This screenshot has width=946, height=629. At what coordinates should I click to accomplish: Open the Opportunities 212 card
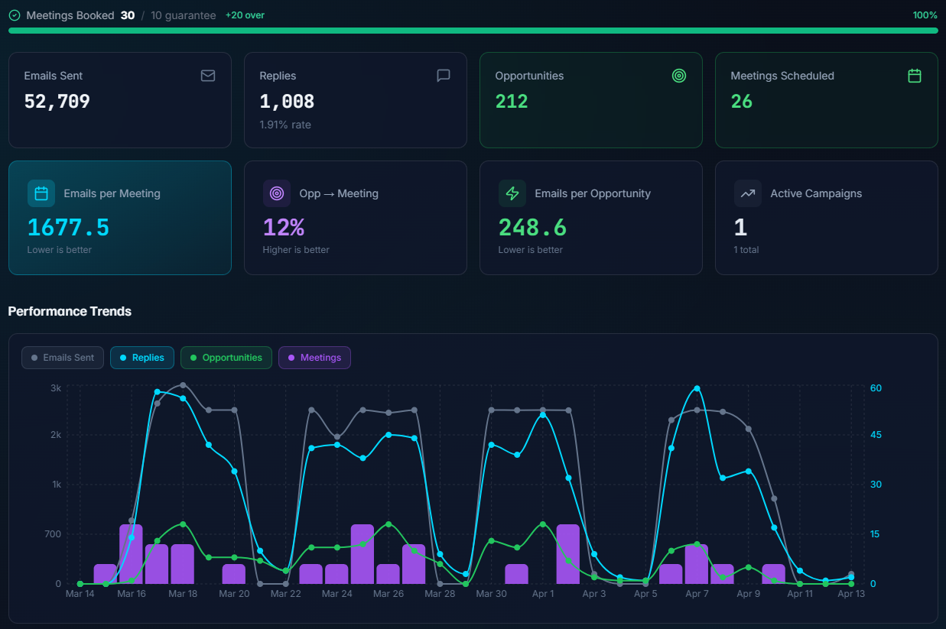tap(591, 100)
